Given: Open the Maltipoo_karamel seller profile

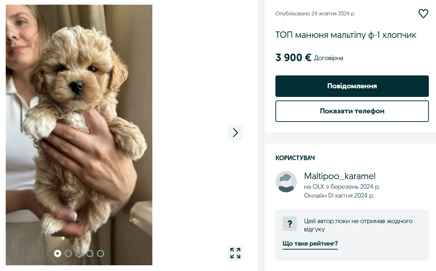Looking at the screenshot, I should [x=339, y=176].
